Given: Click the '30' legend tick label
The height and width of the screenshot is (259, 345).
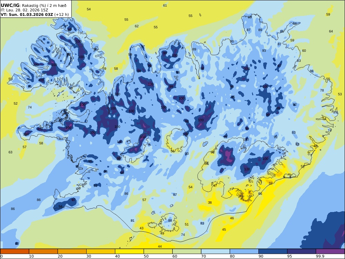Looking at the screenshot, I should point(89,256).
